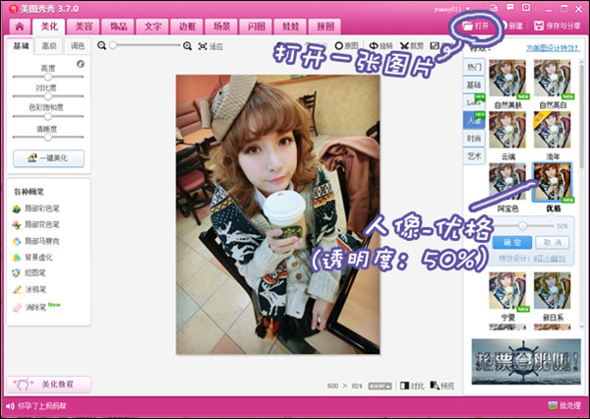Click the canvas zoom slider
Image resolution: width=590 pixels, height=419 pixels.
click(x=145, y=45)
